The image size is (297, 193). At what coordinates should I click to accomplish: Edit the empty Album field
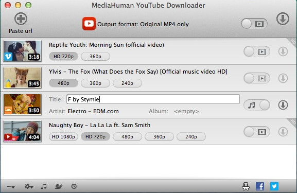[186, 111]
